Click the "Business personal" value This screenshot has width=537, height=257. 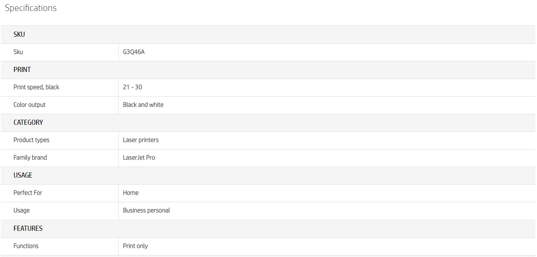tap(146, 210)
